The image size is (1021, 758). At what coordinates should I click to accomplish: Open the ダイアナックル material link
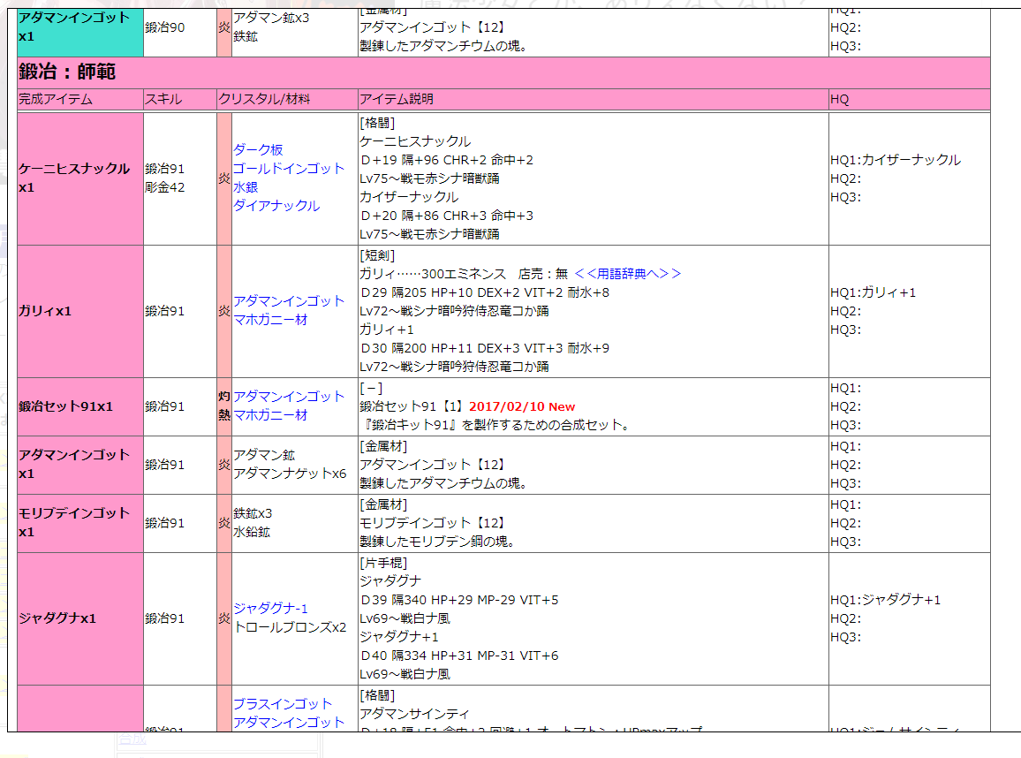click(276, 206)
